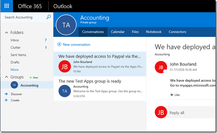
Task: Open The new Test Apps group conversation
Action: tap(100, 89)
